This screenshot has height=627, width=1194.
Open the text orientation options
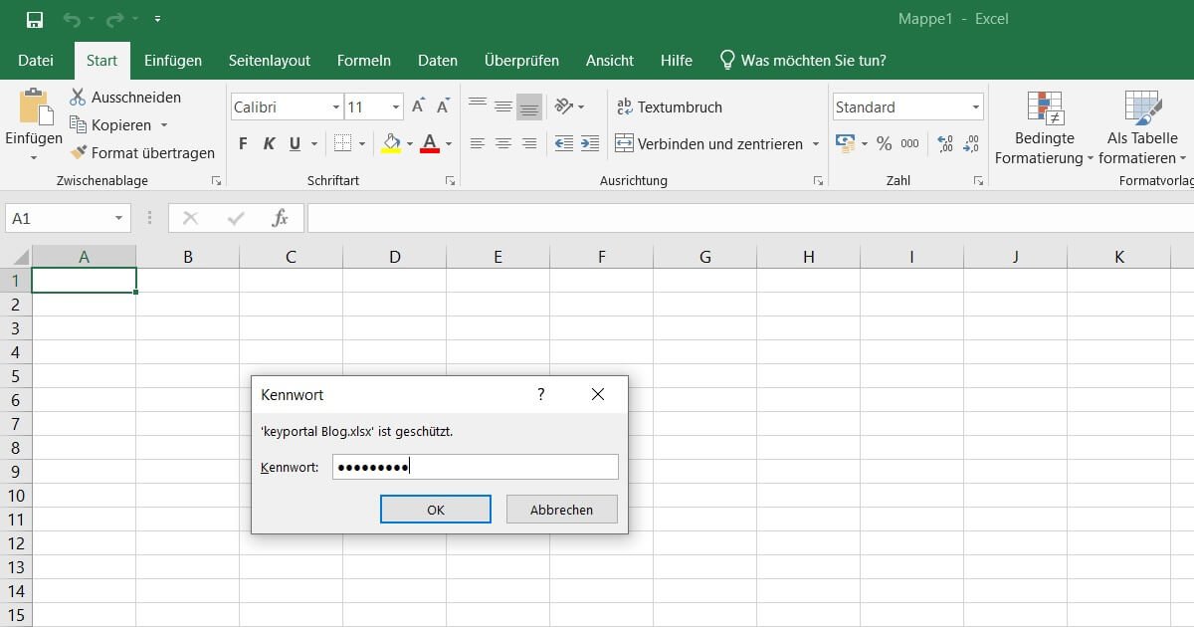[x=569, y=106]
